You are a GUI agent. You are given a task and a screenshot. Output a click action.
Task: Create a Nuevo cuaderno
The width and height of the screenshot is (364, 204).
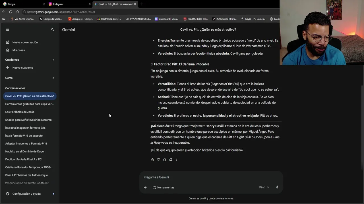pos(20,68)
